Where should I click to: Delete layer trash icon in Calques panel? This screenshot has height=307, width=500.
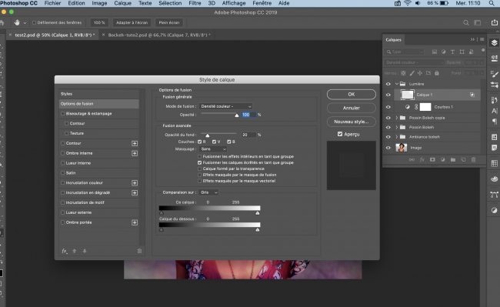[473, 160]
